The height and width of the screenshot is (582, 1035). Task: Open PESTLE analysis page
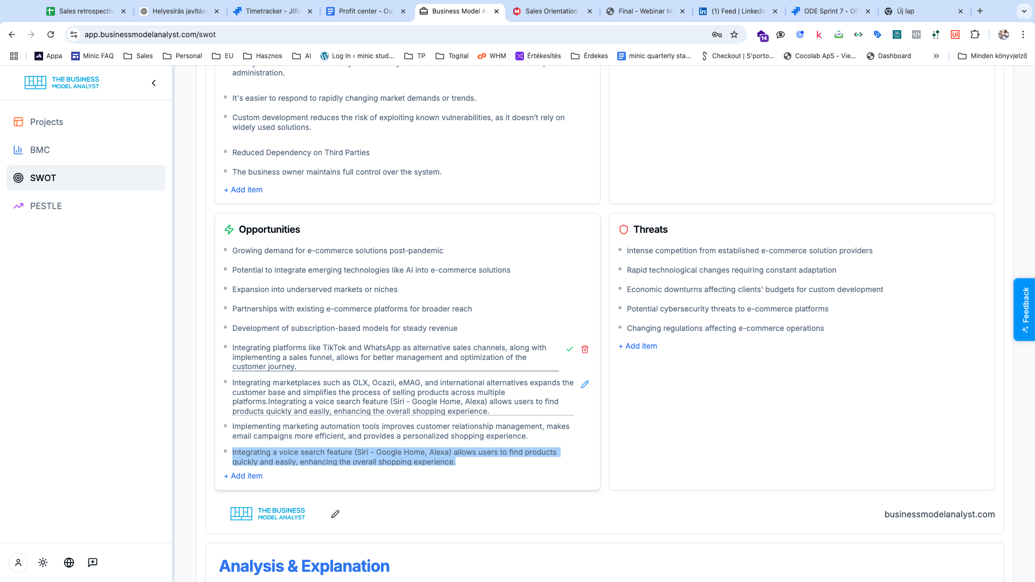point(46,206)
